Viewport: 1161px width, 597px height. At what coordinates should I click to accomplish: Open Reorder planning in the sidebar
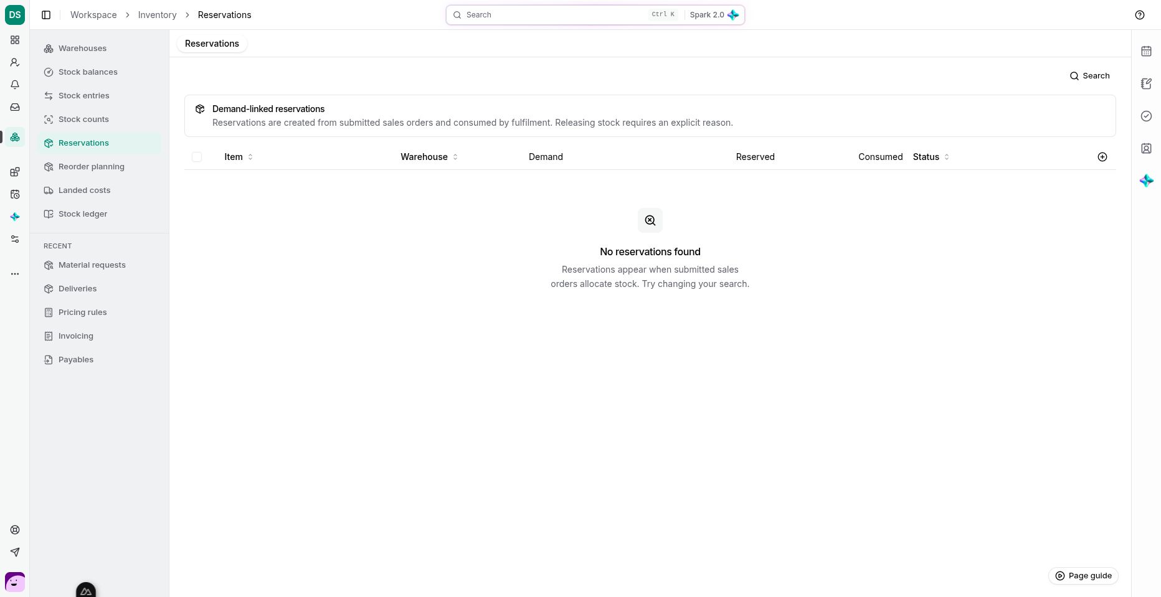[x=99, y=167]
